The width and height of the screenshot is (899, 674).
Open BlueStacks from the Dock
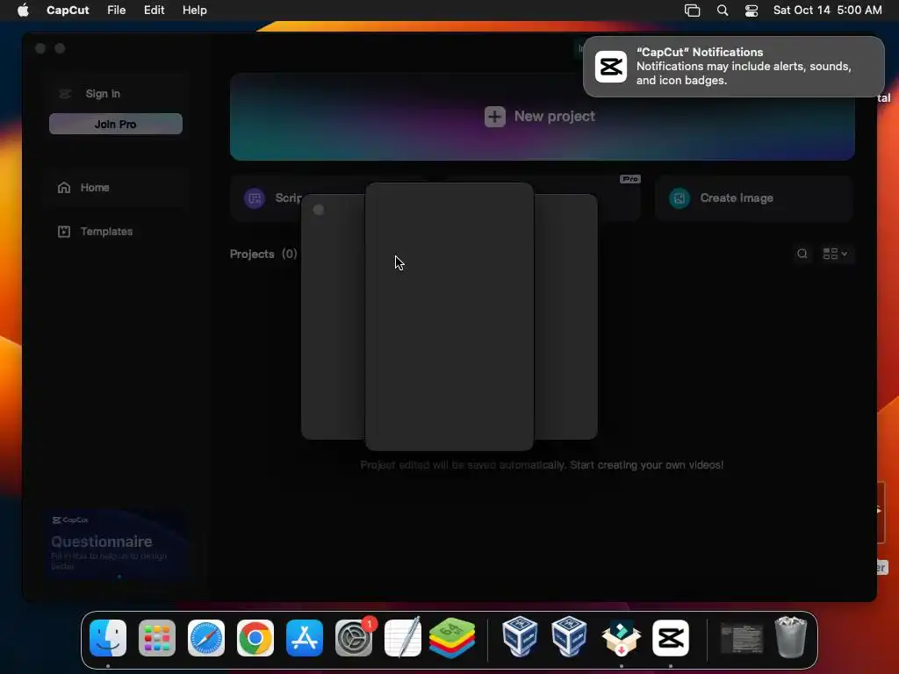(x=452, y=638)
